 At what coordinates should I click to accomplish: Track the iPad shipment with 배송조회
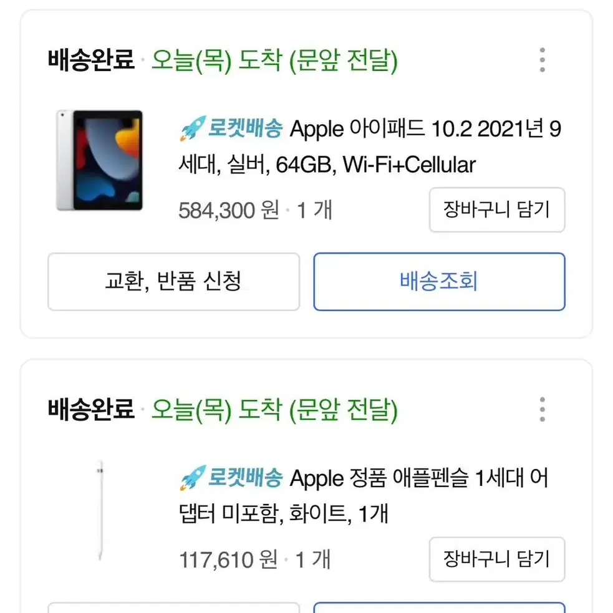pyautogui.click(x=439, y=281)
